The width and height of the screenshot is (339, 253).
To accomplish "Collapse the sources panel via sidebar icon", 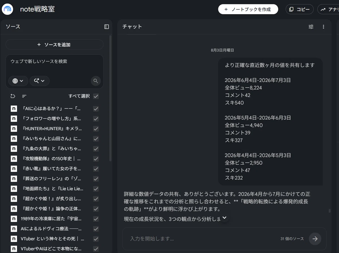I will 107,27.
